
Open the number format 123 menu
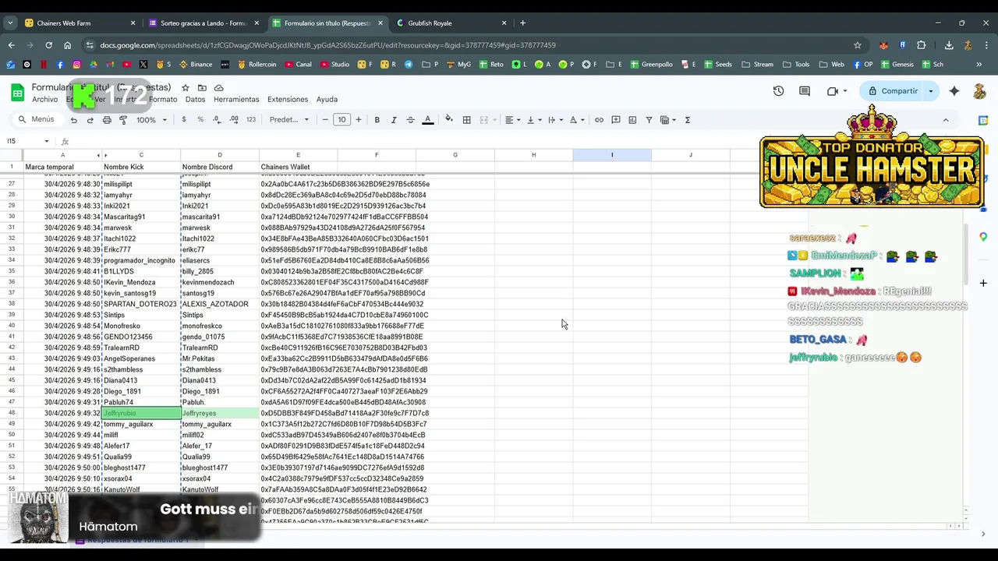tap(251, 120)
